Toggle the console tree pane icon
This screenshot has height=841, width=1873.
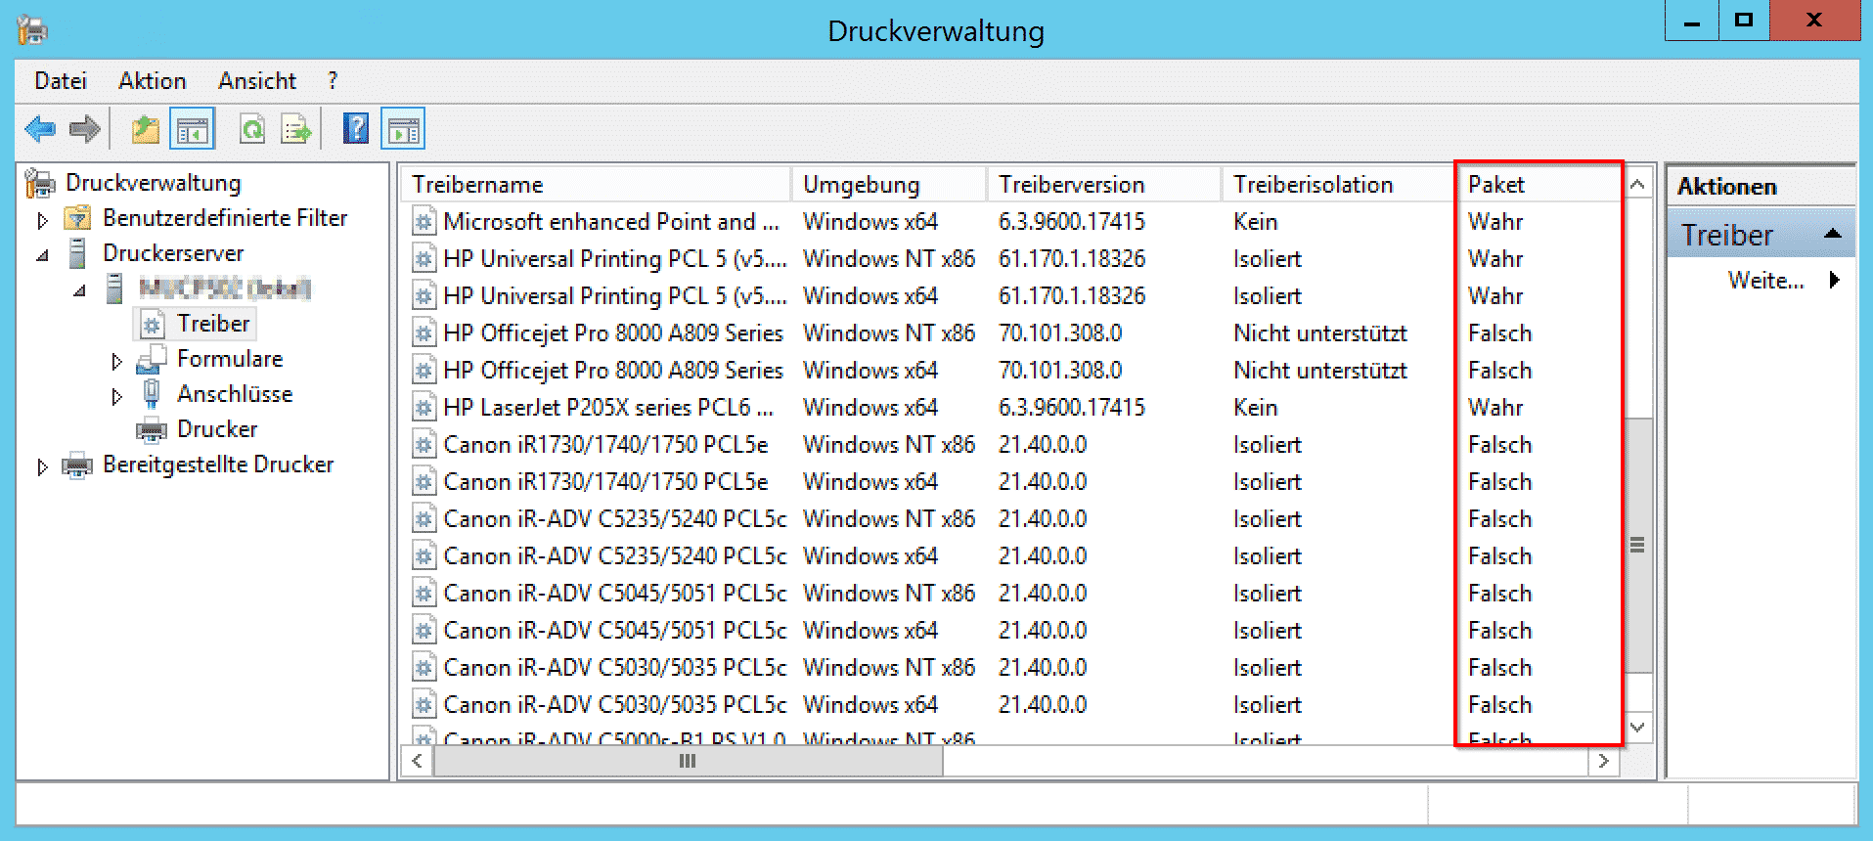pyautogui.click(x=193, y=129)
